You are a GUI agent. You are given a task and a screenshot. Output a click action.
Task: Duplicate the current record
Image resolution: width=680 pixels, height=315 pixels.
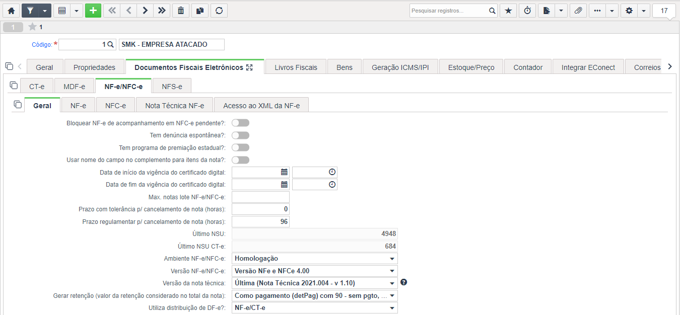tap(200, 11)
